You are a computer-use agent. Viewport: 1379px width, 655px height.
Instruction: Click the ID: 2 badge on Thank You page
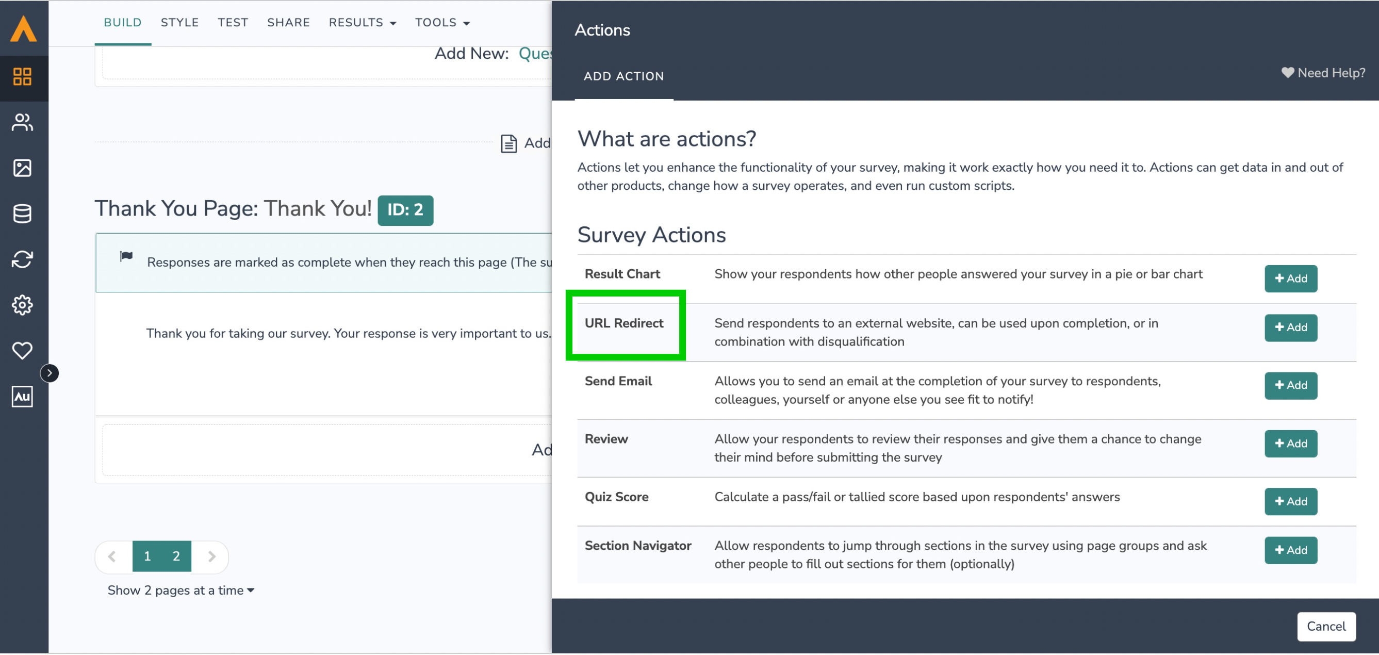405,210
